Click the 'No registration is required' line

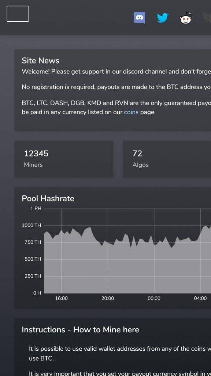click(116, 87)
